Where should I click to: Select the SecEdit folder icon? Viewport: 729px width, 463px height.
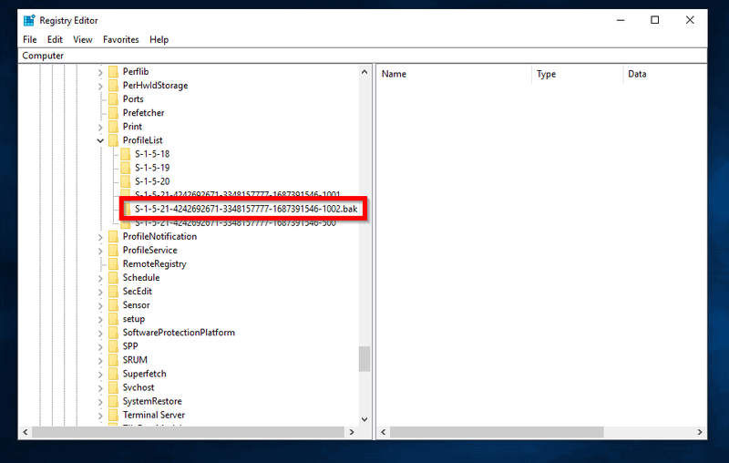click(113, 292)
